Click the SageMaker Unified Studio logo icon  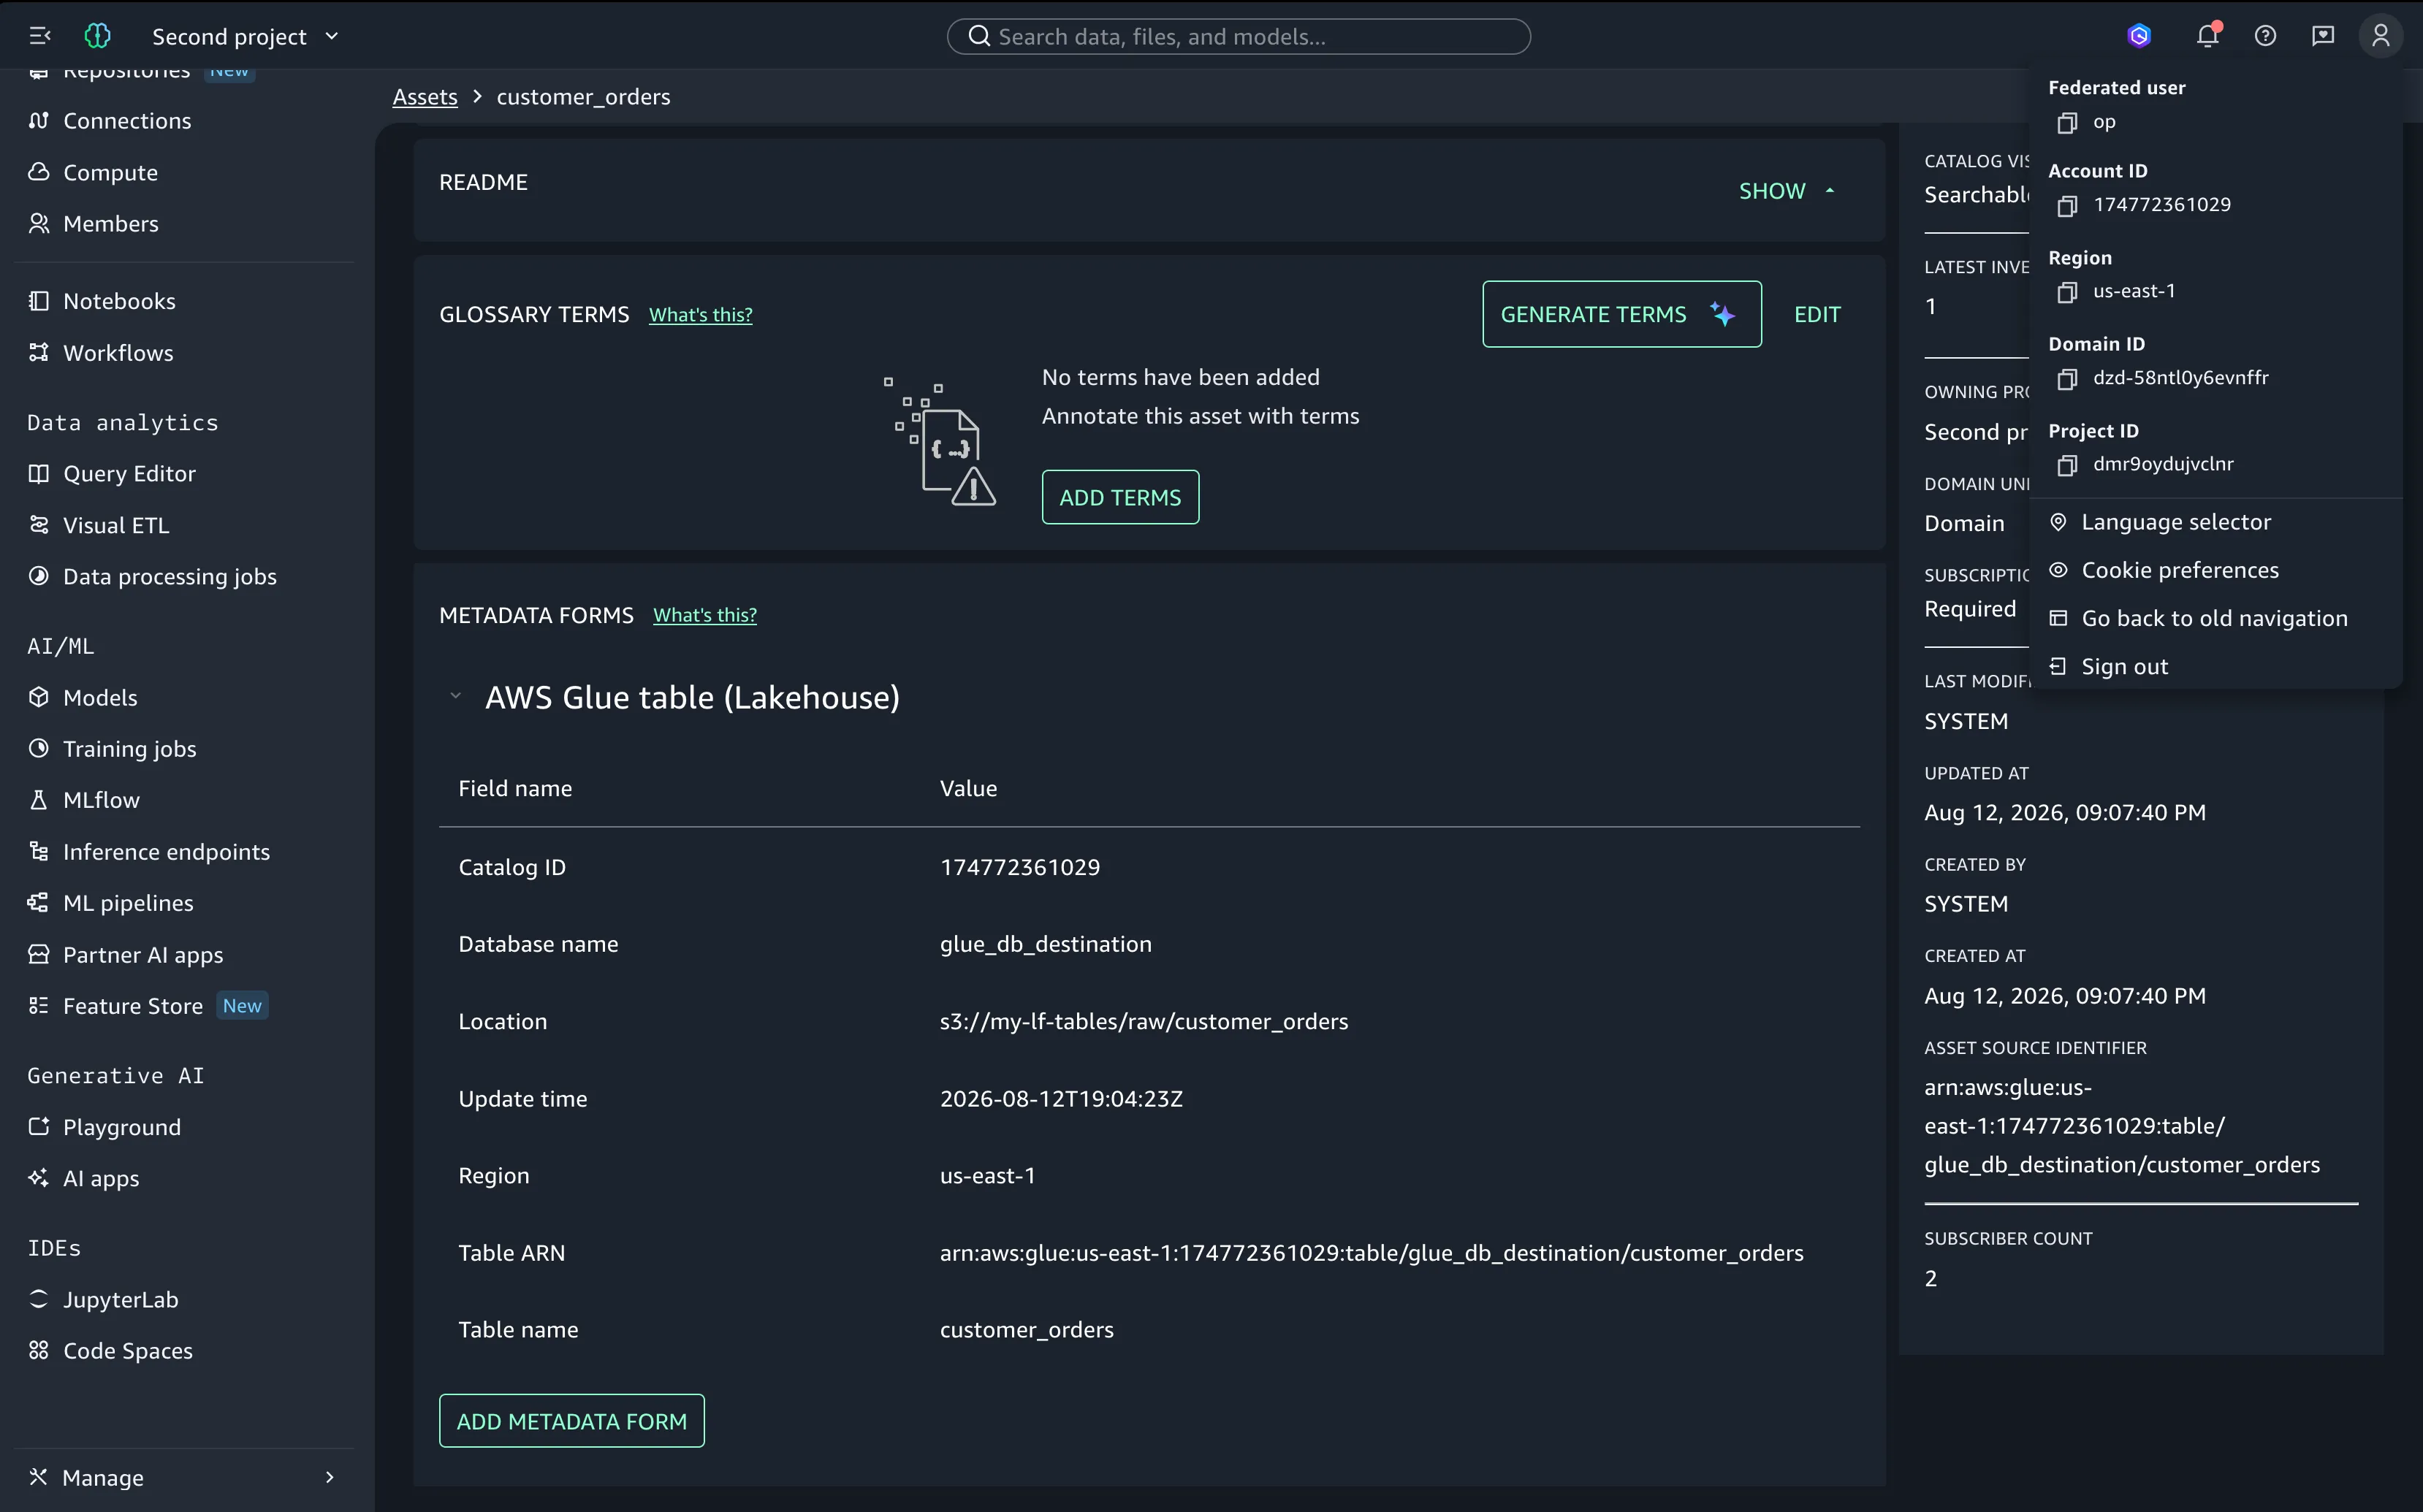[97, 36]
